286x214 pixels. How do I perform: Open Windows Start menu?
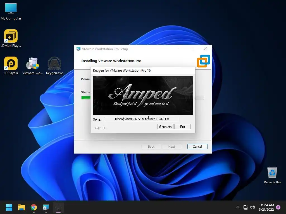[x=9, y=207]
